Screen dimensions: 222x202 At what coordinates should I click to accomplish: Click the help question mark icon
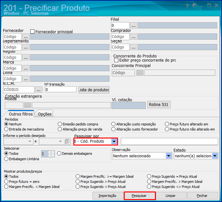(187, 6)
